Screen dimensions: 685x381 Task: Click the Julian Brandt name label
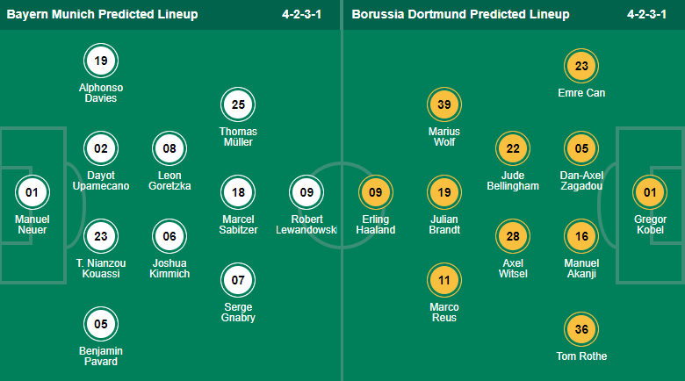(x=444, y=224)
